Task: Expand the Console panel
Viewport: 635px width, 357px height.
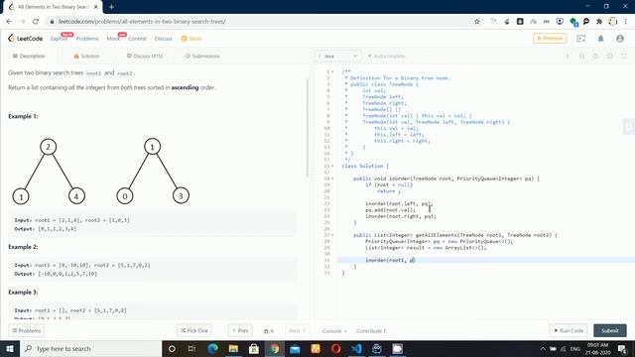Action: click(x=334, y=330)
